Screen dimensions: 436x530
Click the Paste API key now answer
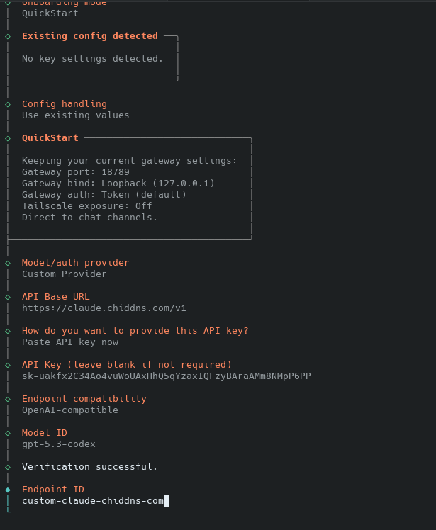coord(69,342)
